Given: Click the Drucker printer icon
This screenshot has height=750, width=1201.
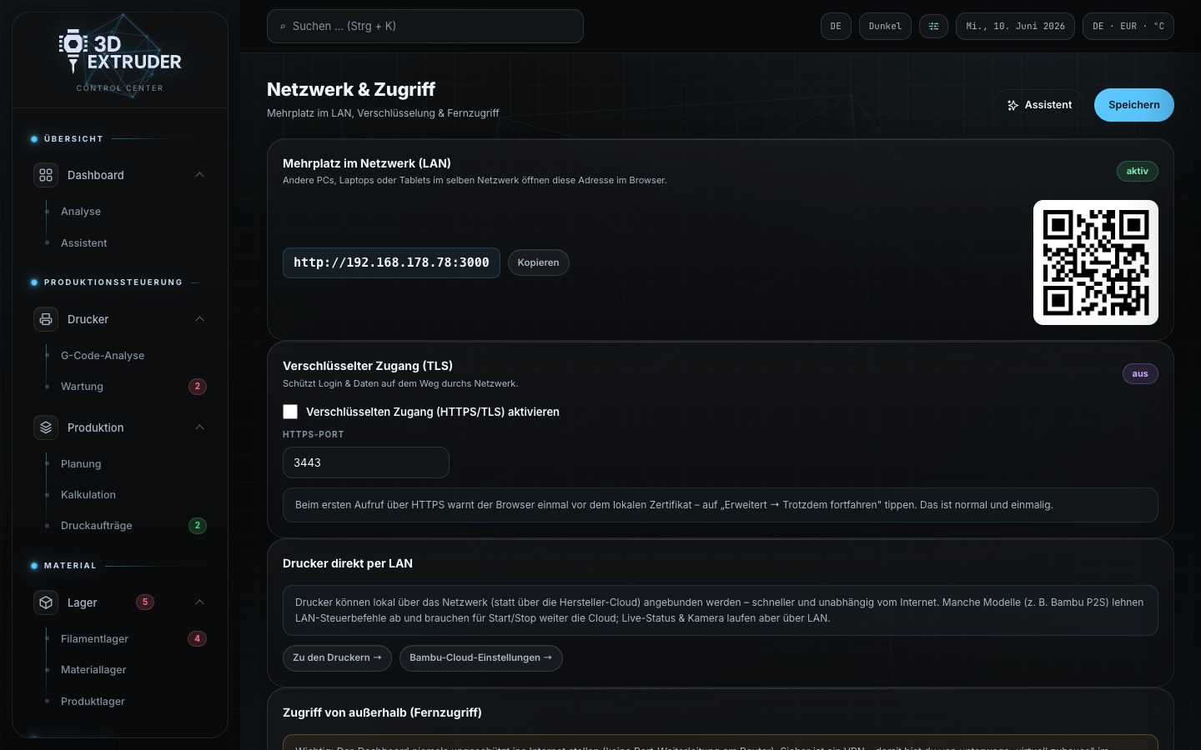Looking at the screenshot, I should (46, 319).
